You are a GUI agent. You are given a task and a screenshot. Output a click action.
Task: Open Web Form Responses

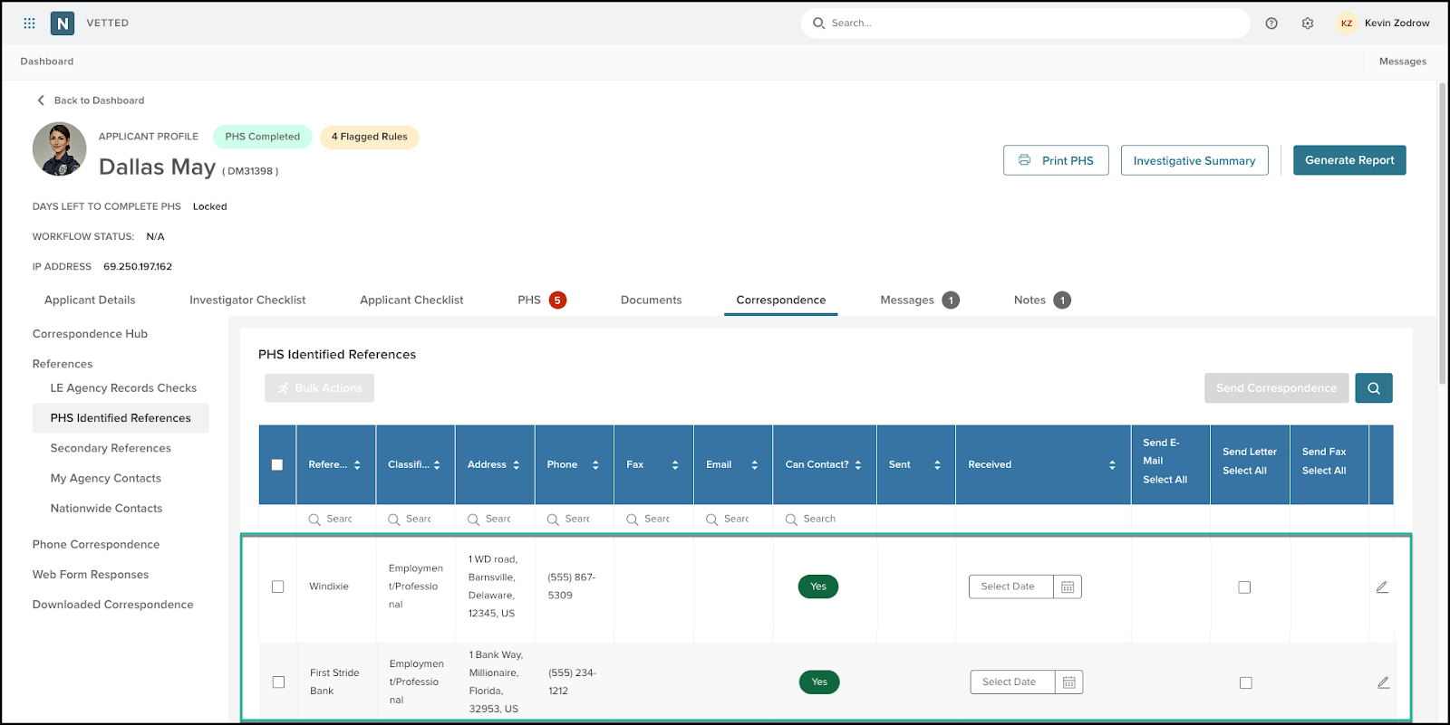click(x=91, y=575)
